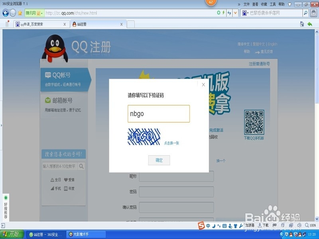319x239 pixels.
Task: Click the vertical scrollbar up arrow
Action: coord(317,32)
